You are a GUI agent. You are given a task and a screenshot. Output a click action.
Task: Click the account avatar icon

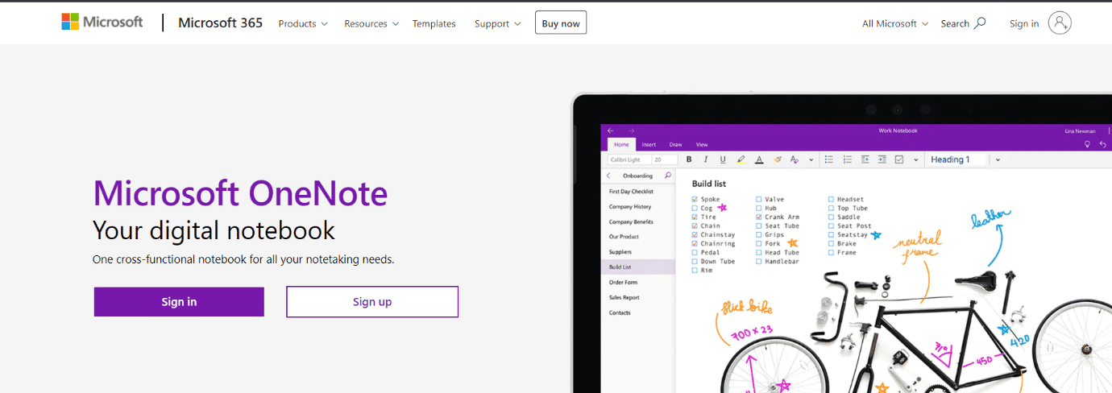[x=1060, y=23]
